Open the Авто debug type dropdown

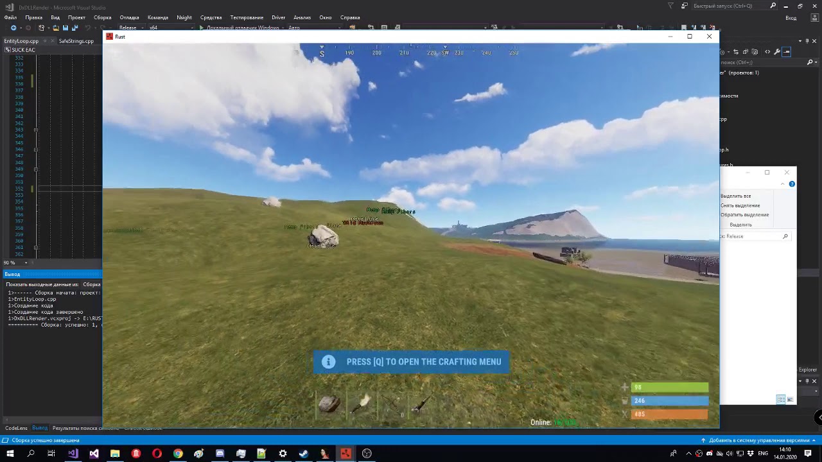tap(316, 28)
